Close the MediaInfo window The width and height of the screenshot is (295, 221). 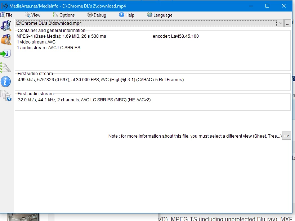point(284,6)
